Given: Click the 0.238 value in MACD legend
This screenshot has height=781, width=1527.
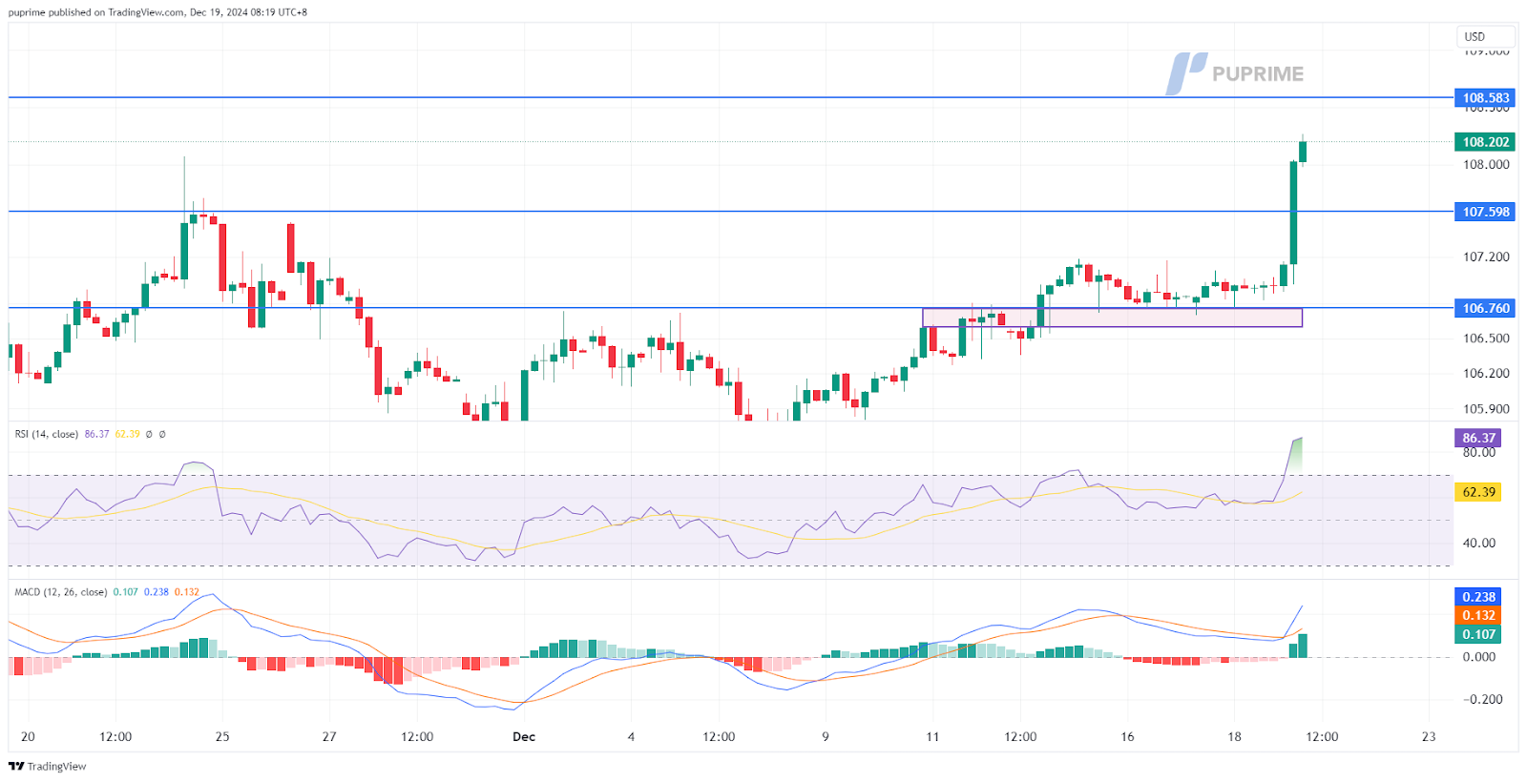Looking at the screenshot, I should click(x=156, y=592).
